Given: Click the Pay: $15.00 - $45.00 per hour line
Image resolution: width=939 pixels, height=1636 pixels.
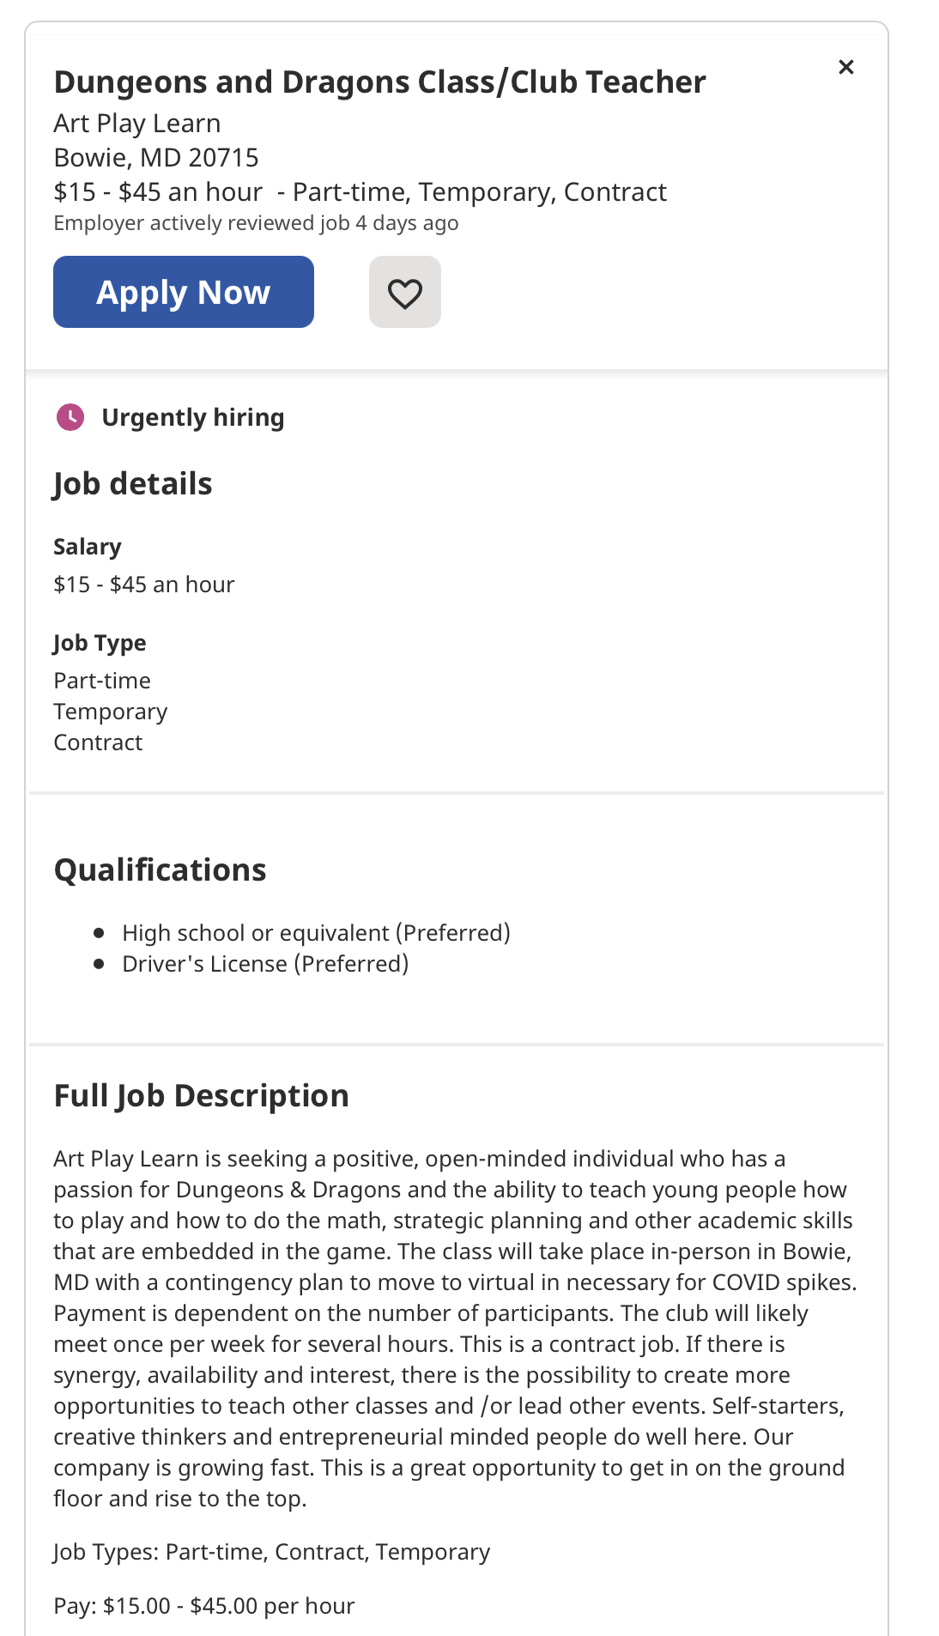Looking at the screenshot, I should coord(204,1606).
